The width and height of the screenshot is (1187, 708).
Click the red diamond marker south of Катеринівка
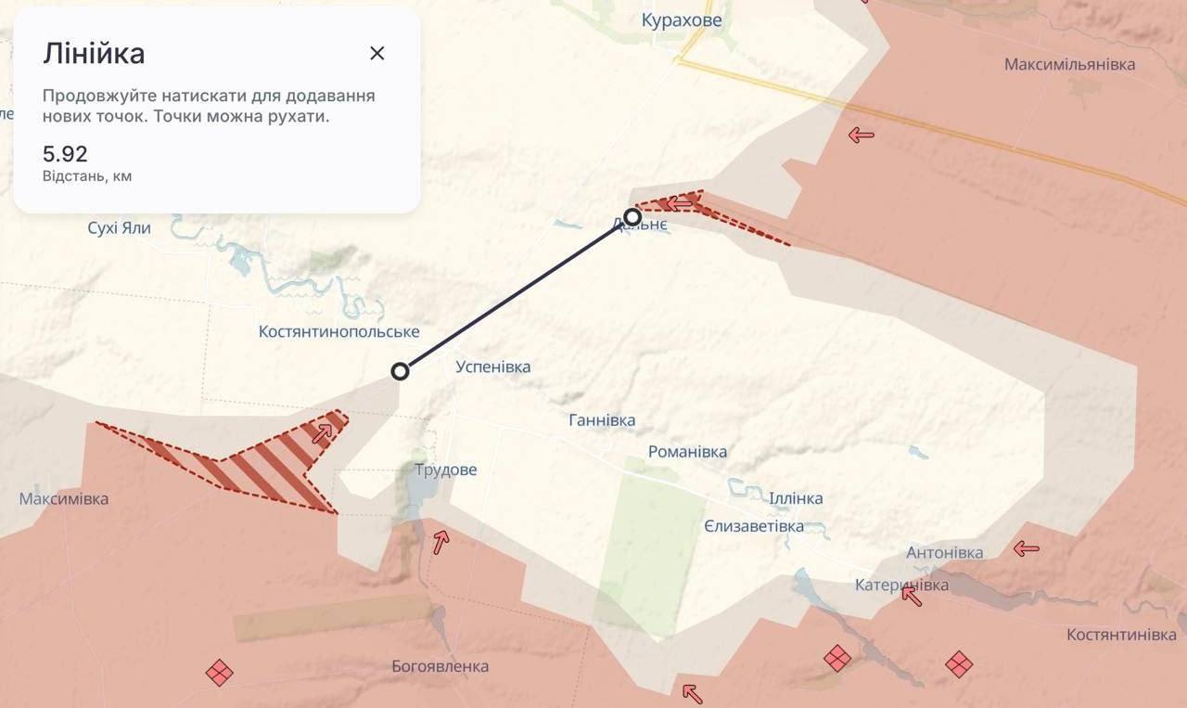click(837, 659)
